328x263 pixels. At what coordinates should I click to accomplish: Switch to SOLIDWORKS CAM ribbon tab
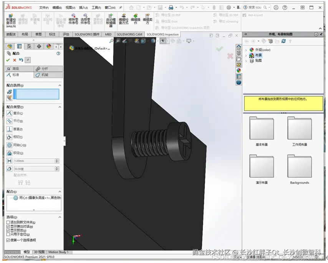point(129,34)
